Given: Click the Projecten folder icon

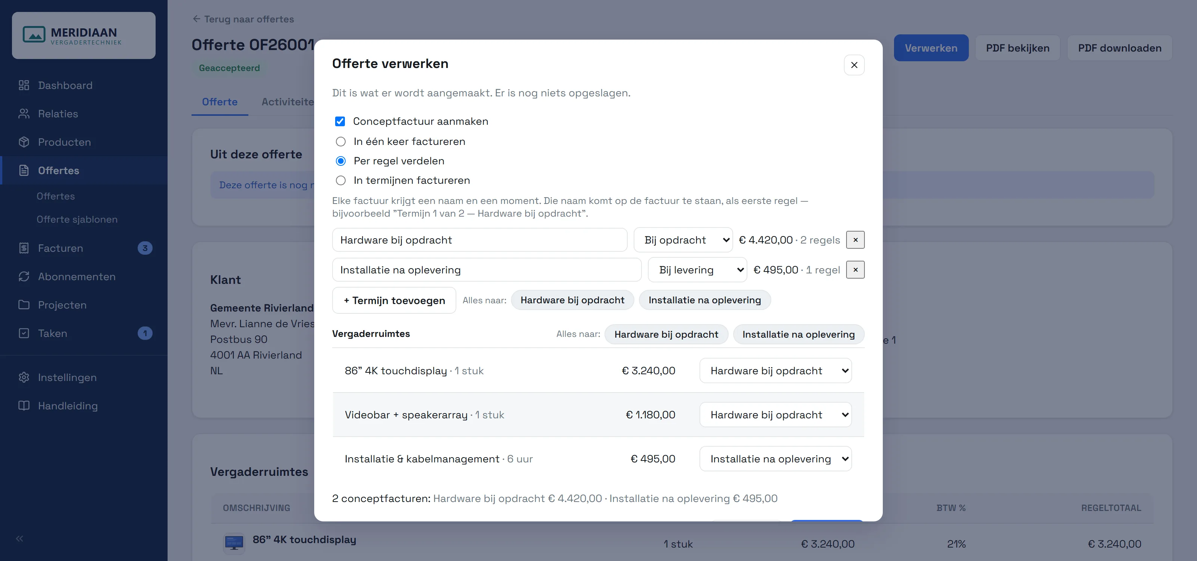Looking at the screenshot, I should 24,305.
